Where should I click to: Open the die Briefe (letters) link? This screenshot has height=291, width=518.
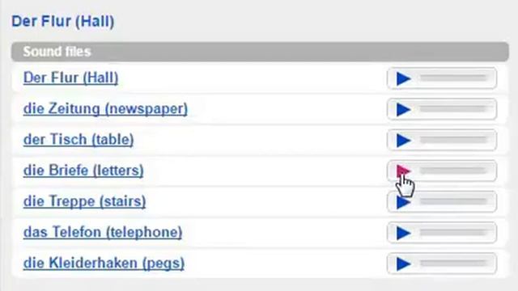pyautogui.click(x=83, y=171)
